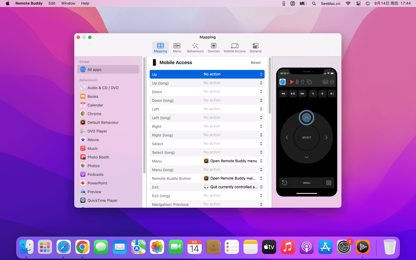Click the up arrow on the remote dial

307,118
